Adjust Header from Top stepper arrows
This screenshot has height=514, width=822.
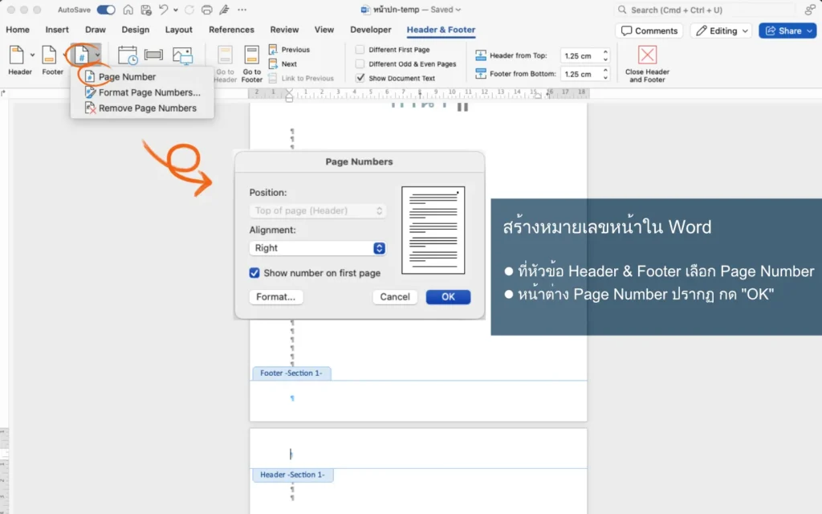click(605, 55)
